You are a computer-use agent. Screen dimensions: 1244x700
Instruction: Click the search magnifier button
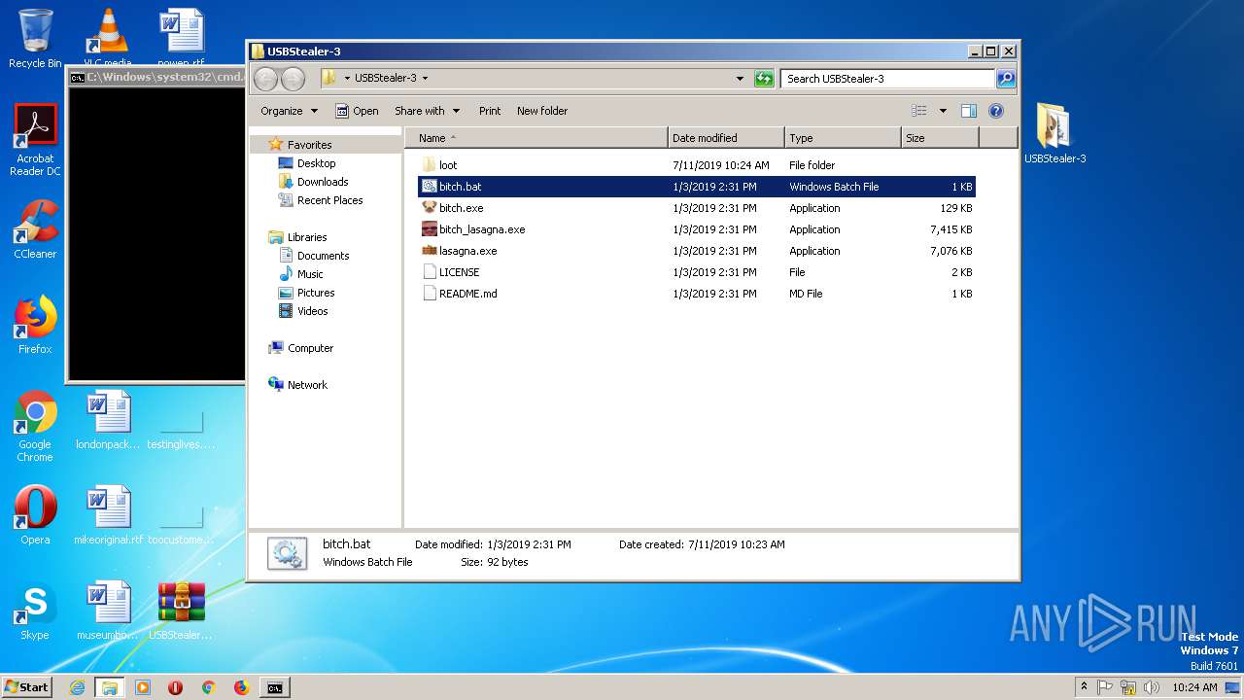1006,79
